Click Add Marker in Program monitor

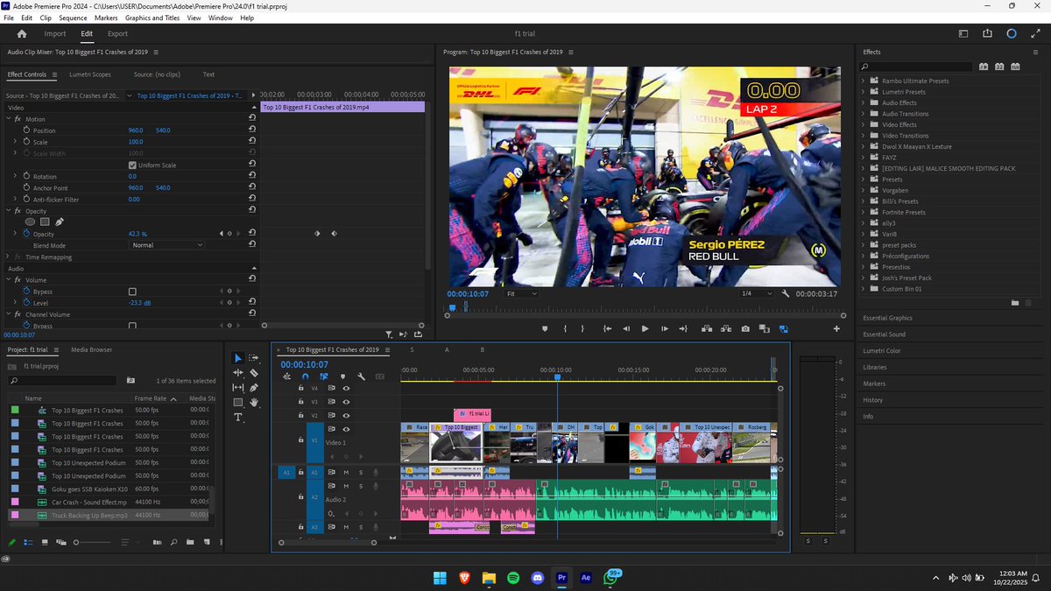[544, 328]
